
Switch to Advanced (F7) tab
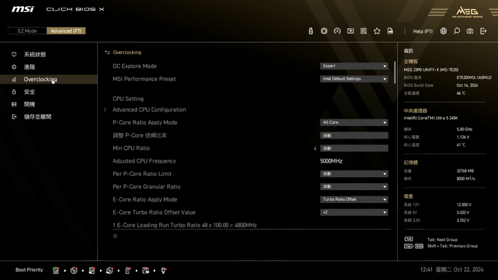pos(66,31)
